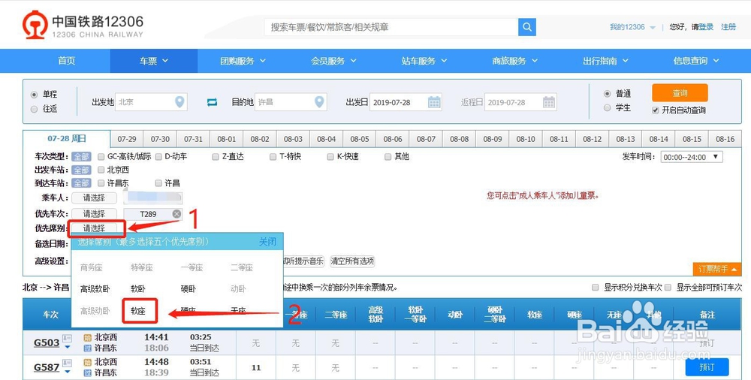The width and height of the screenshot is (751, 380).
Task: Click the G587 train info card icon
Action: (x=67, y=363)
